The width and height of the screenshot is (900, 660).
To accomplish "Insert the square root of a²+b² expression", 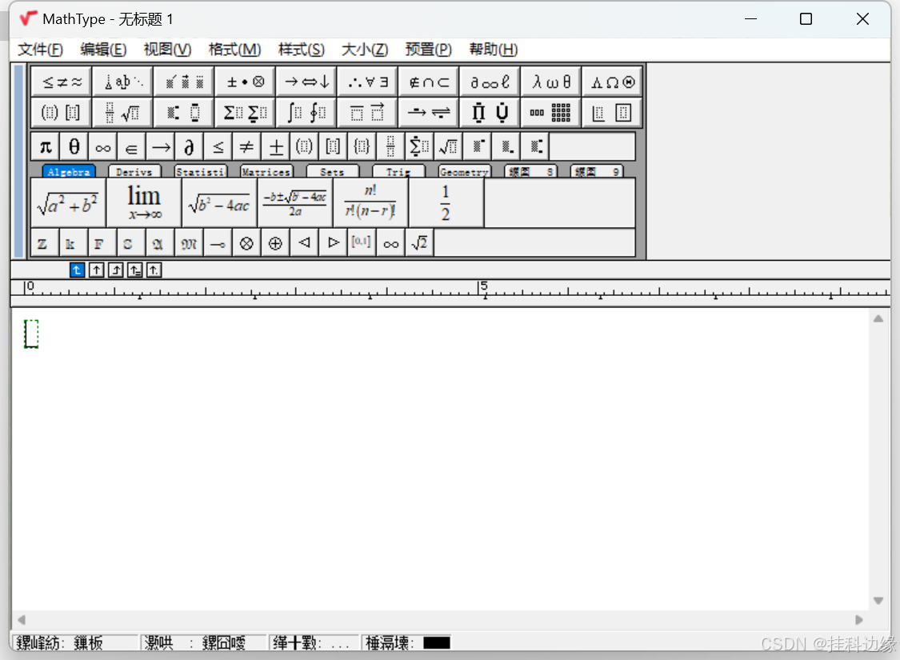I will click(x=68, y=202).
